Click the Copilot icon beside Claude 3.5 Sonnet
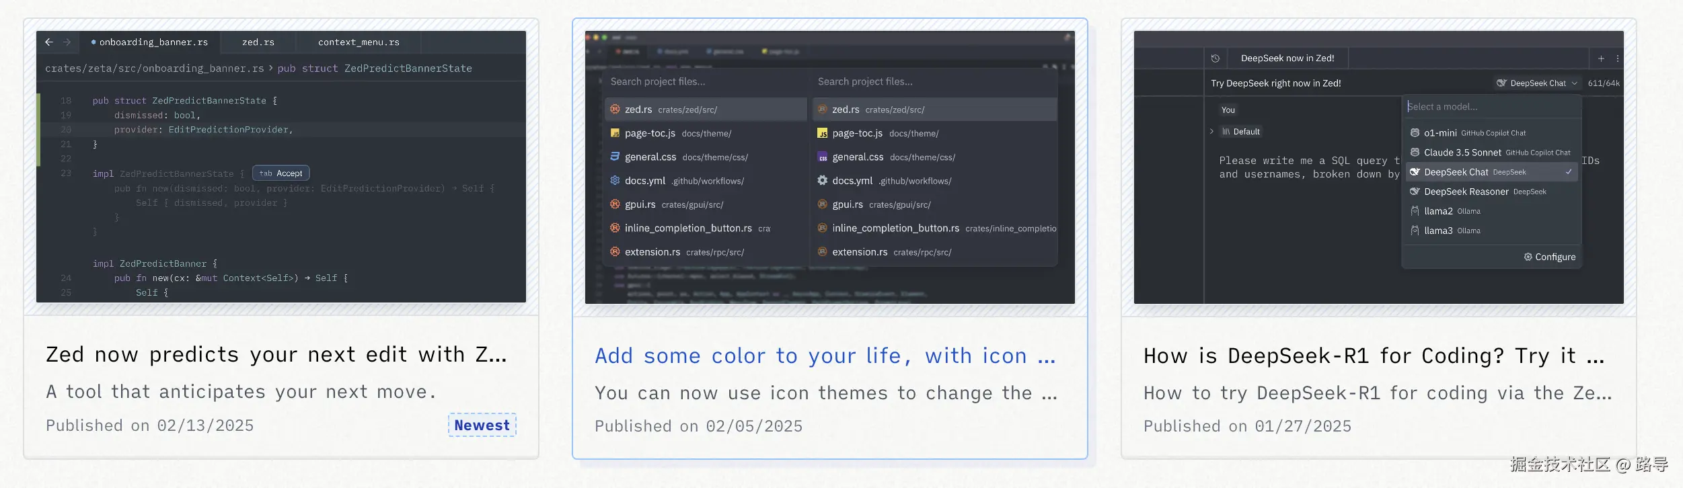 pos(1415,153)
